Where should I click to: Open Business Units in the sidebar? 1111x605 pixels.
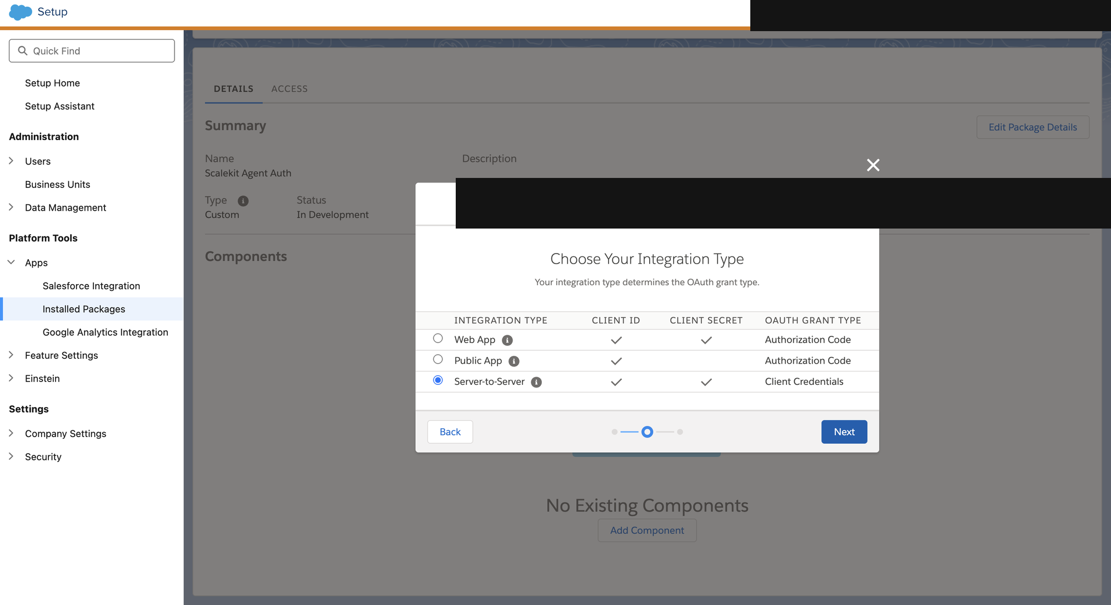tap(57, 185)
